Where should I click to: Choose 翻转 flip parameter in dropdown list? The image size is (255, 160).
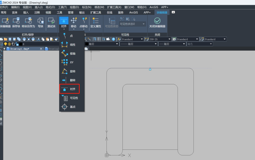coord(72,80)
